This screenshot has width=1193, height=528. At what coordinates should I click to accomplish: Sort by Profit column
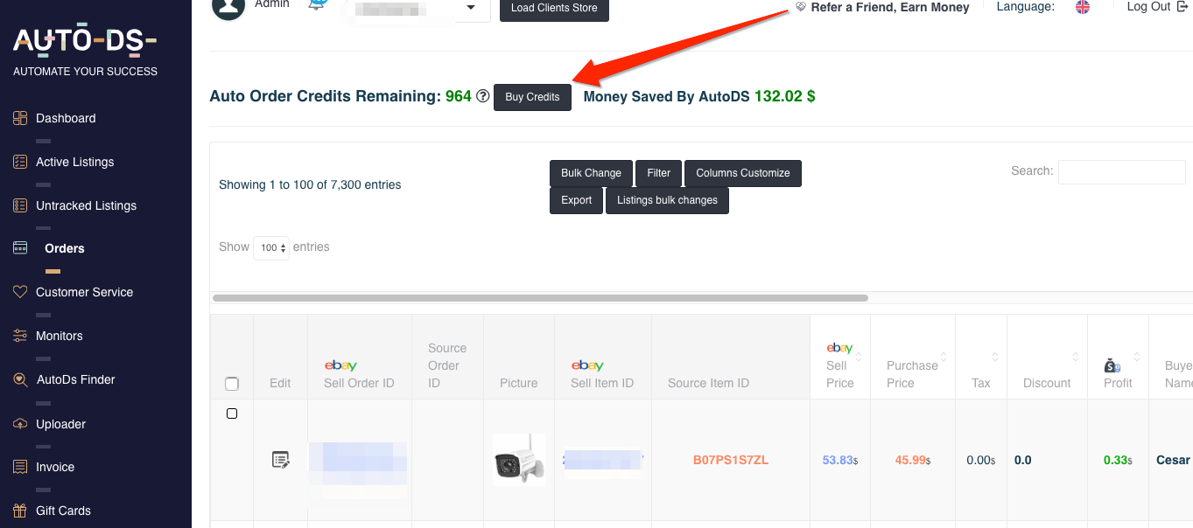1118,357
